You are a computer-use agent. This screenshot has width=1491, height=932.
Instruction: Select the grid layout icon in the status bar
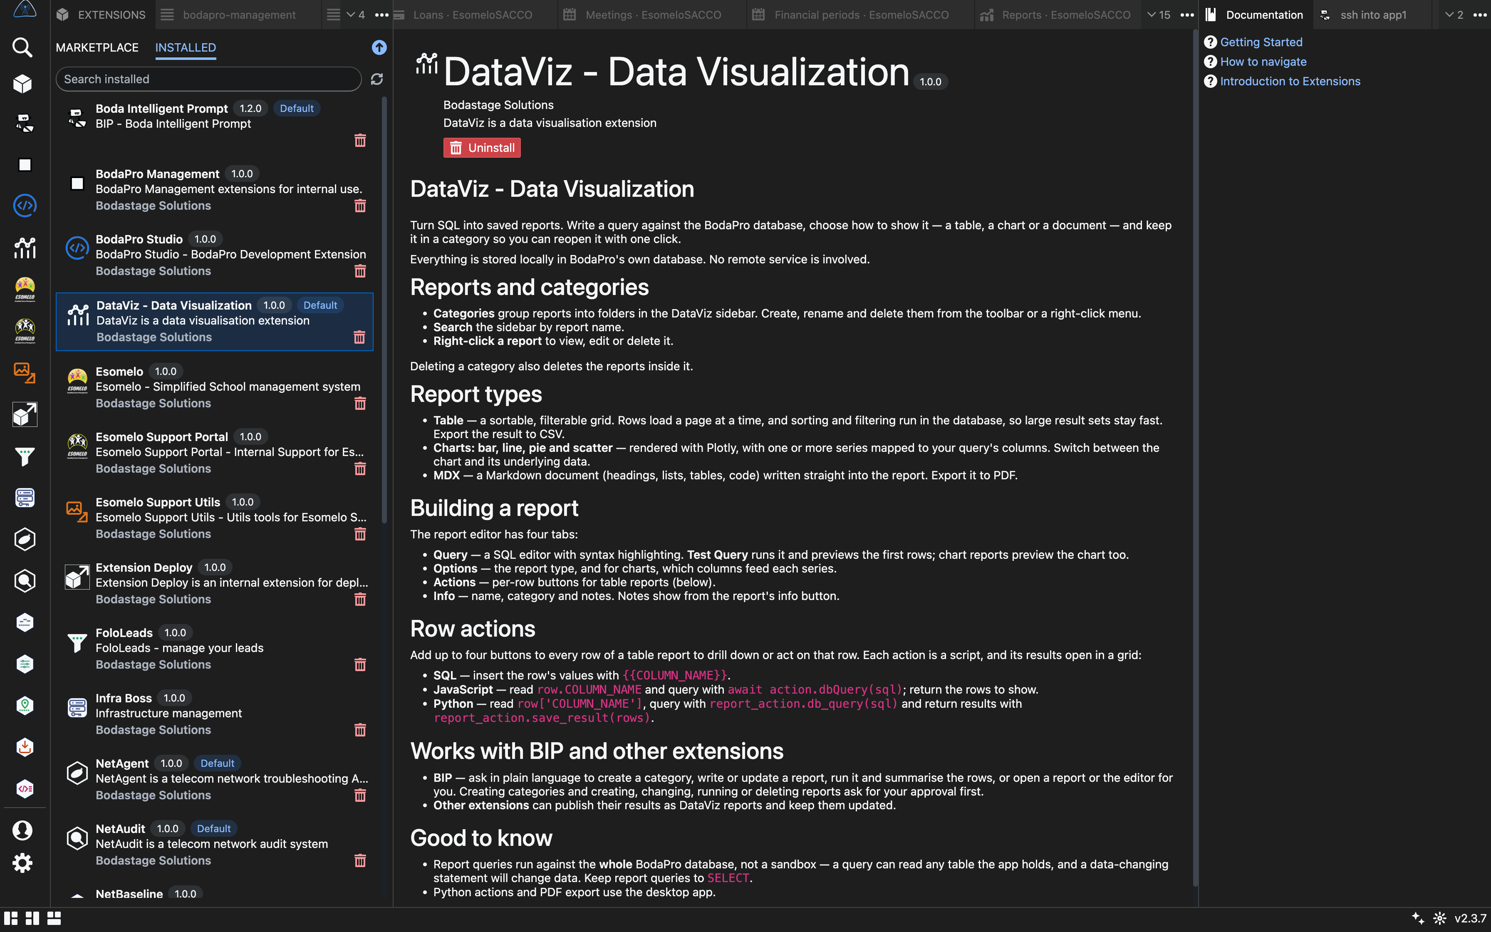click(54, 918)
